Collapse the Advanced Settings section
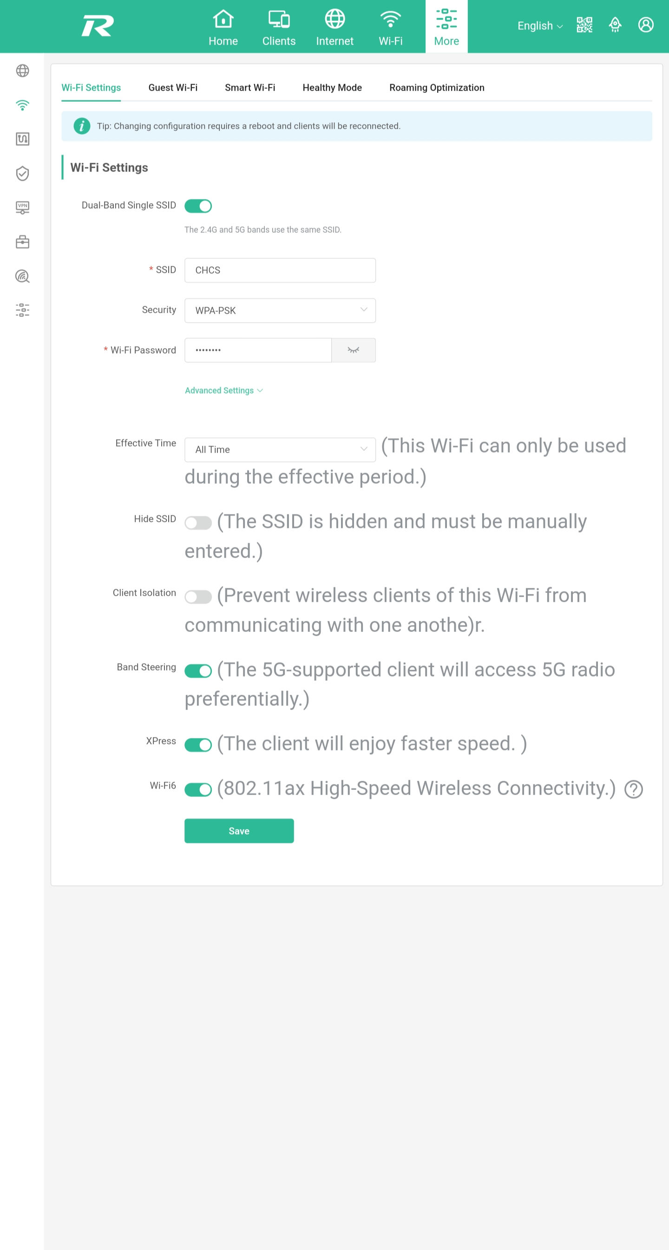669x1250 pixels. tap(223, 390)
